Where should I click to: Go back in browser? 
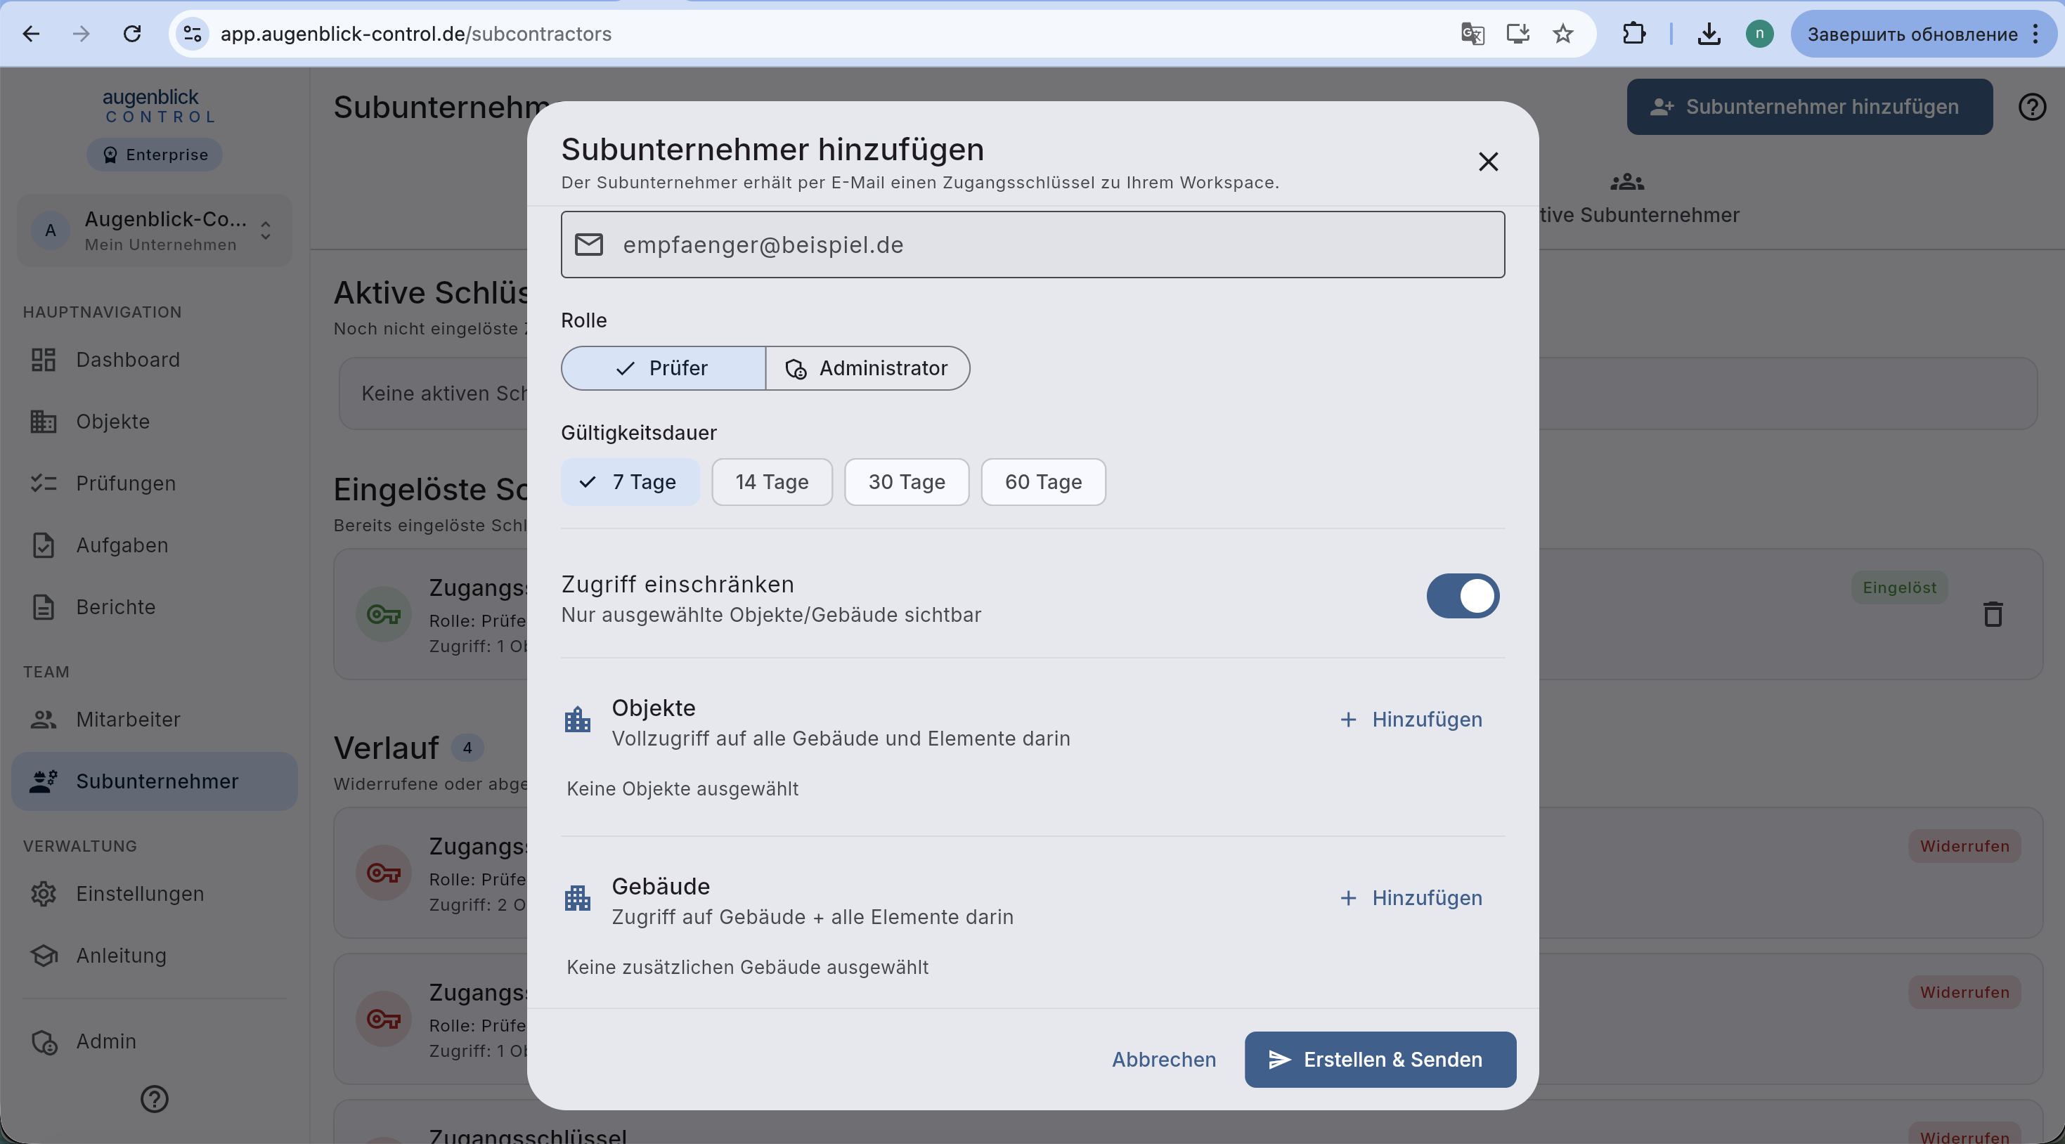30,34
